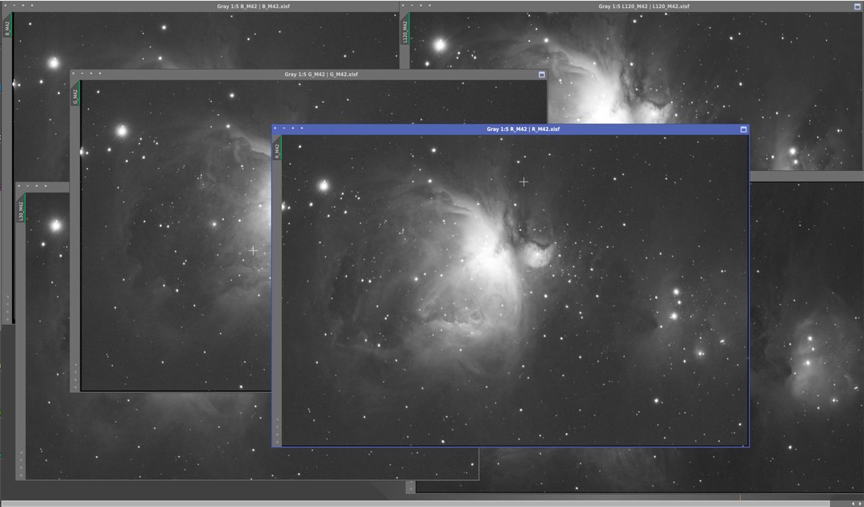864x507 pixels.
Task: Click the right-end title bar icon of R_M42
Action: (744, 129)
